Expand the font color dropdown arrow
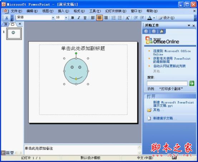 click(x=154, y=18)
